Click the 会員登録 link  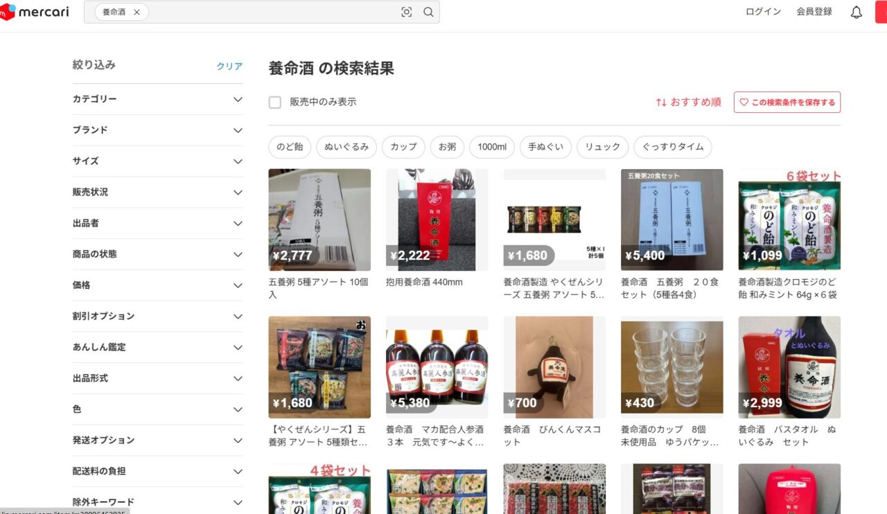[814, 12]
